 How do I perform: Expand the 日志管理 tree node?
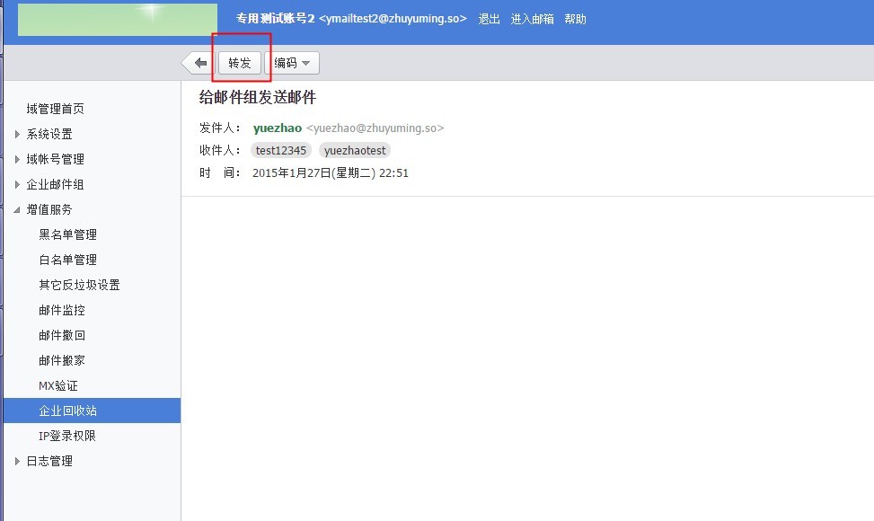(18, 462)
